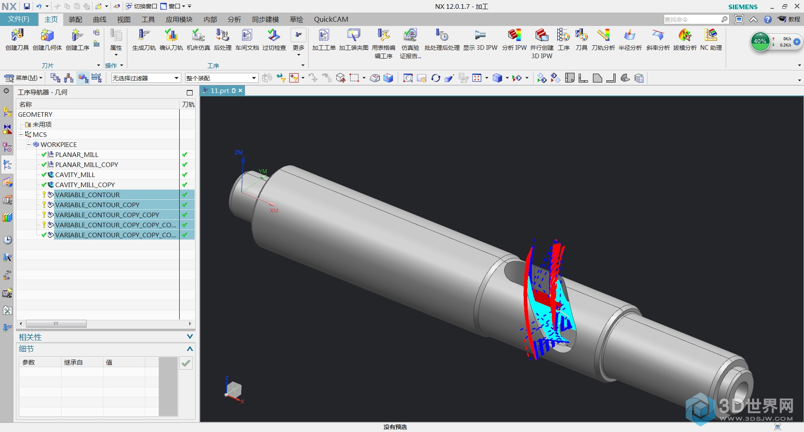Open 拔模分析 draft analysis
This screenshot has width=804, height=432.
coord(685,39)
